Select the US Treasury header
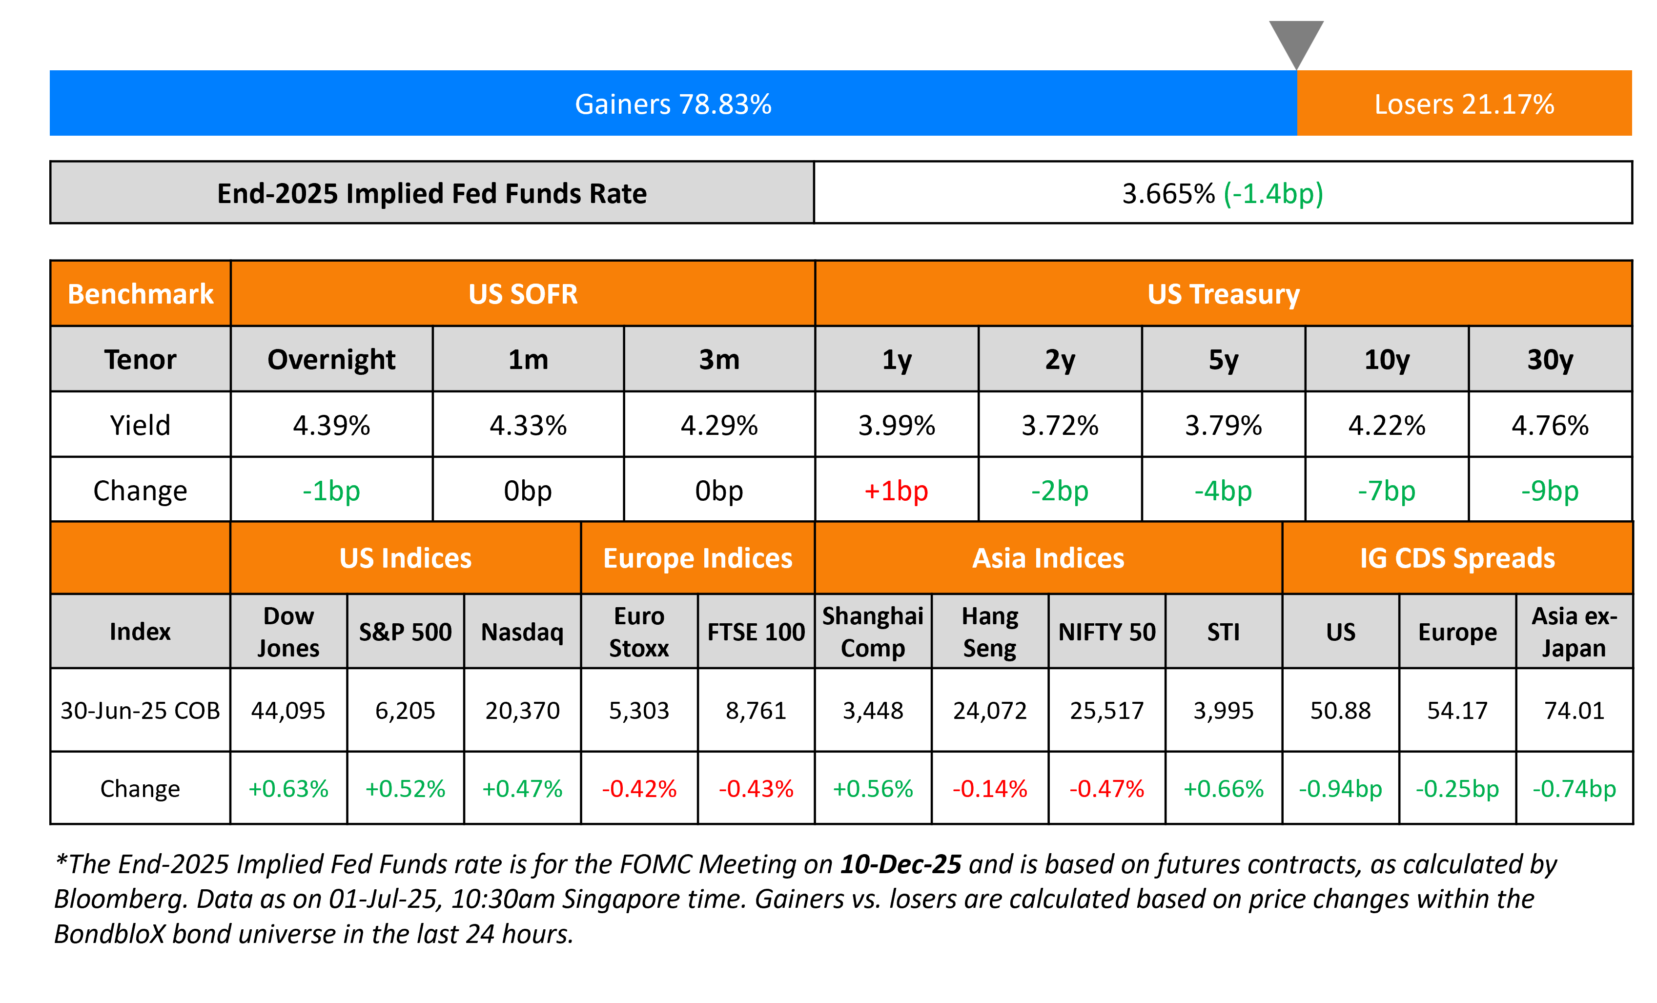The width and height of the screenshot is (1657, 1003). click(x=1223, y=294)
